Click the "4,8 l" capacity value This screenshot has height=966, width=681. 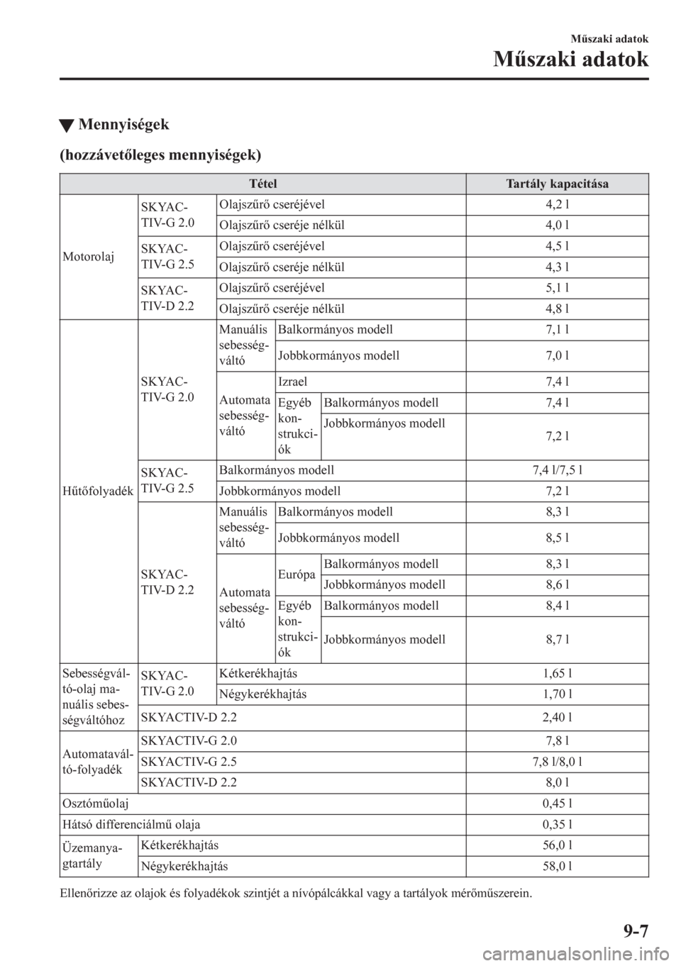[x=558, y=309]
